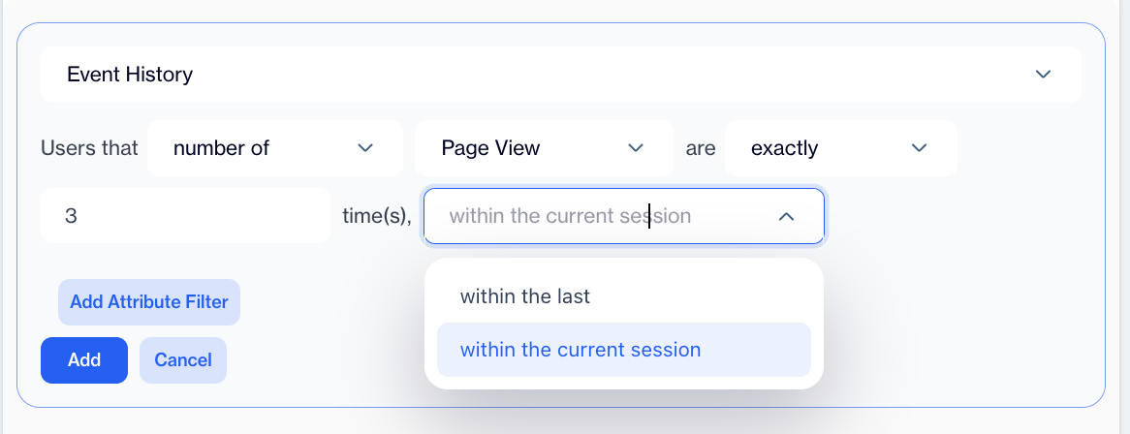This screenshot has width=1130, height=434.
Task: Click the "time(s)," label
Action: [x=377, y=216]
